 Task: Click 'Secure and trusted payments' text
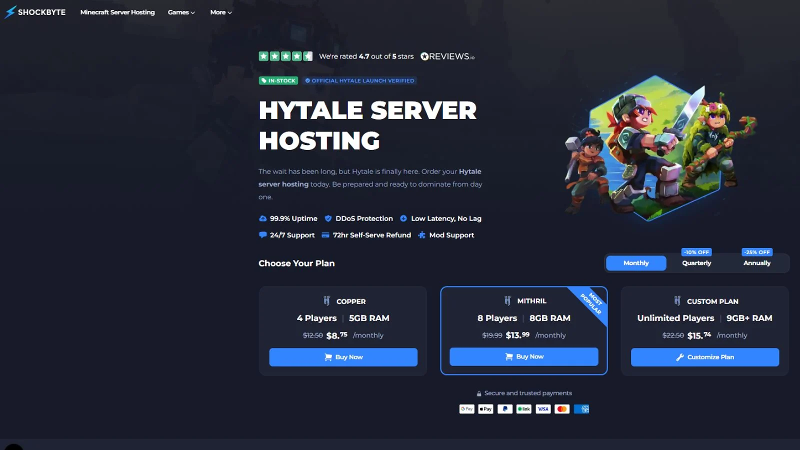tap(528, 393)
